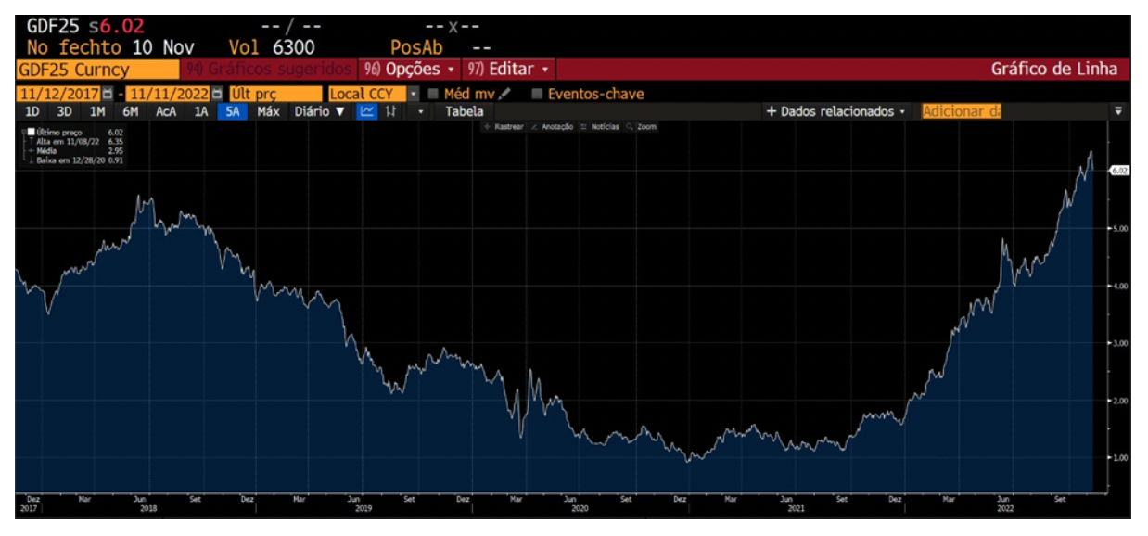The width and height of the screenshot is (1148, 536).
Task: Select the 6M time range
Action: (x=130, y=111)
